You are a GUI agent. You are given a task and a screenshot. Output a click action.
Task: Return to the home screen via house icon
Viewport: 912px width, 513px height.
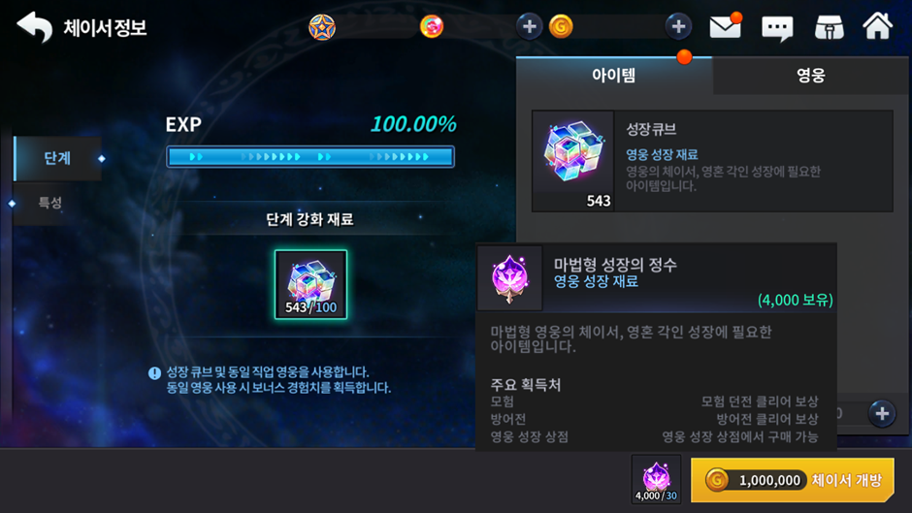877,26
